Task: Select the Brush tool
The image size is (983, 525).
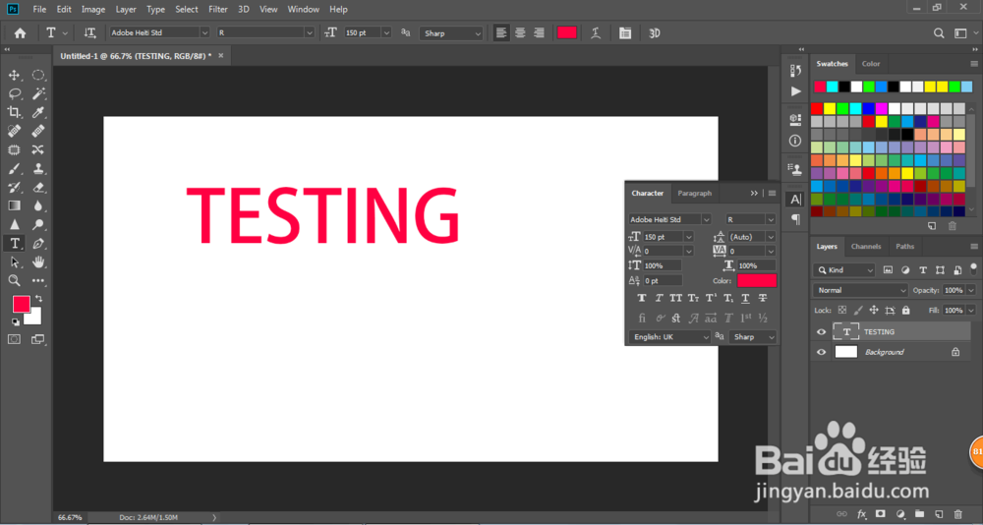Action: click(x=14, y=169)
